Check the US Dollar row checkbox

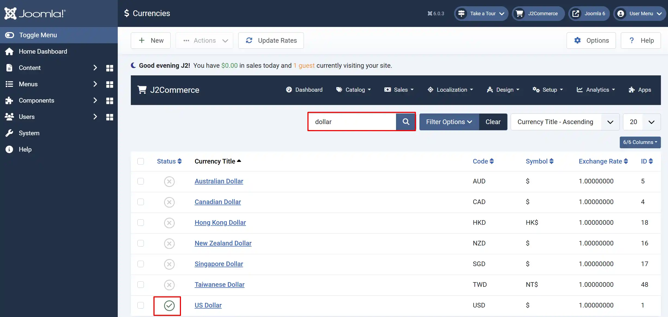[x=141, y=305]
